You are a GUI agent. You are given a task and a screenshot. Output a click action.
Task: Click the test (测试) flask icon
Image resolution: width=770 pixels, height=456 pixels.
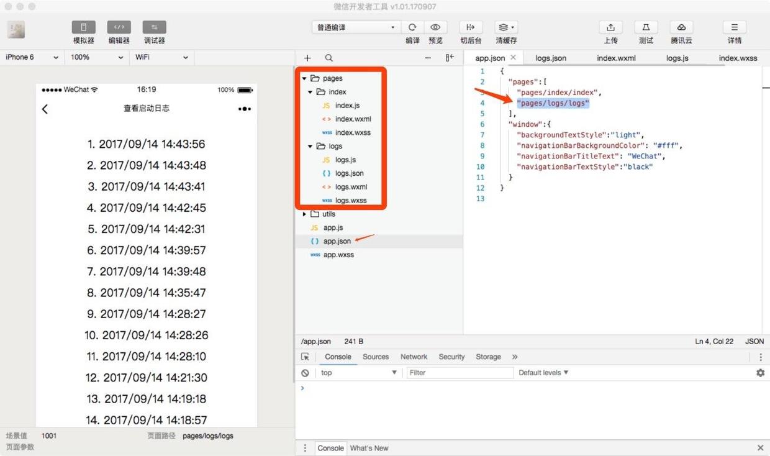pos(646,27)
